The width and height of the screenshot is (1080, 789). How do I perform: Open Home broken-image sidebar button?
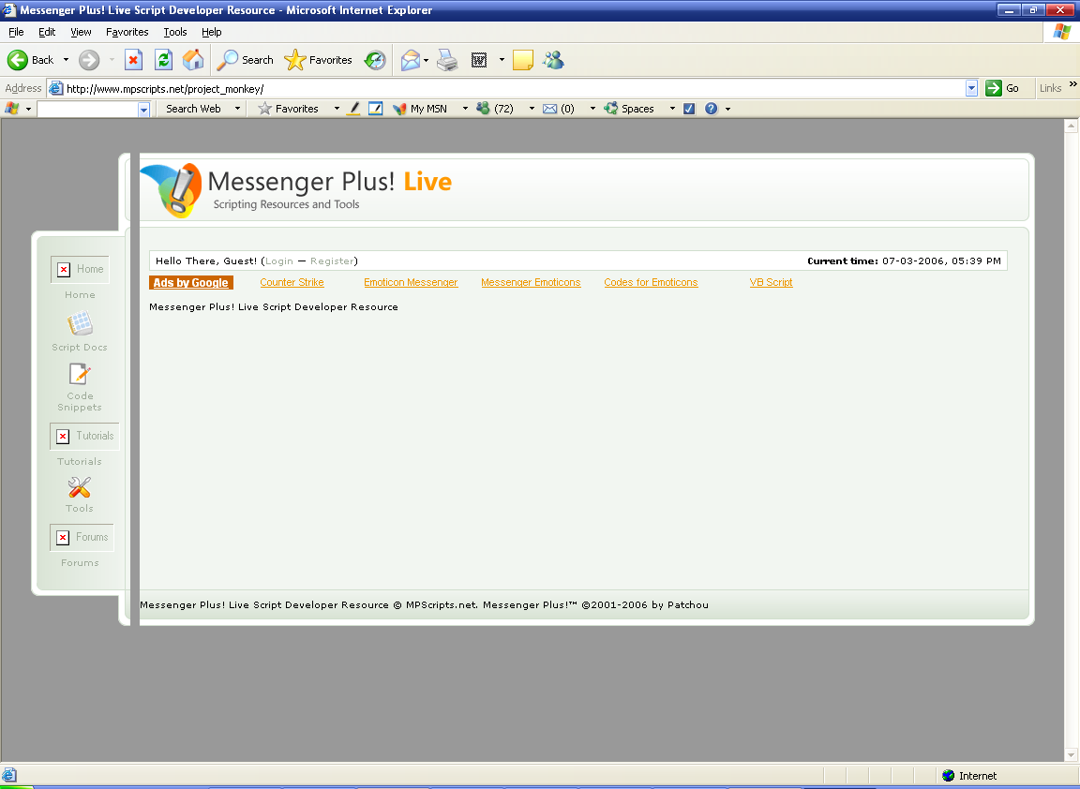coord(80,269)
